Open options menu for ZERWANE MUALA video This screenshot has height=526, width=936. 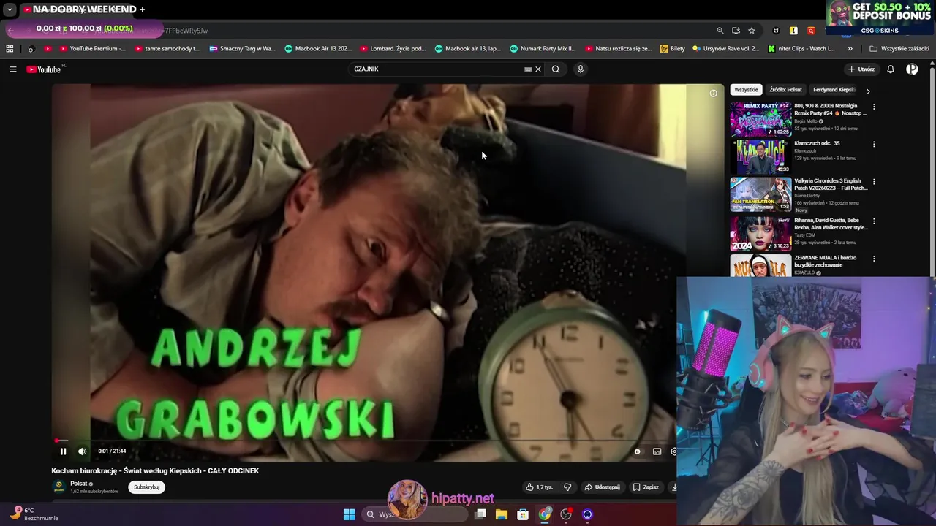coord(874,259)
